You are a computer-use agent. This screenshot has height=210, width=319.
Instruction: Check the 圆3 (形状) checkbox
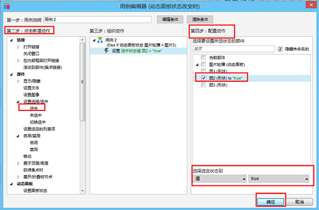(x=204, y=85)
